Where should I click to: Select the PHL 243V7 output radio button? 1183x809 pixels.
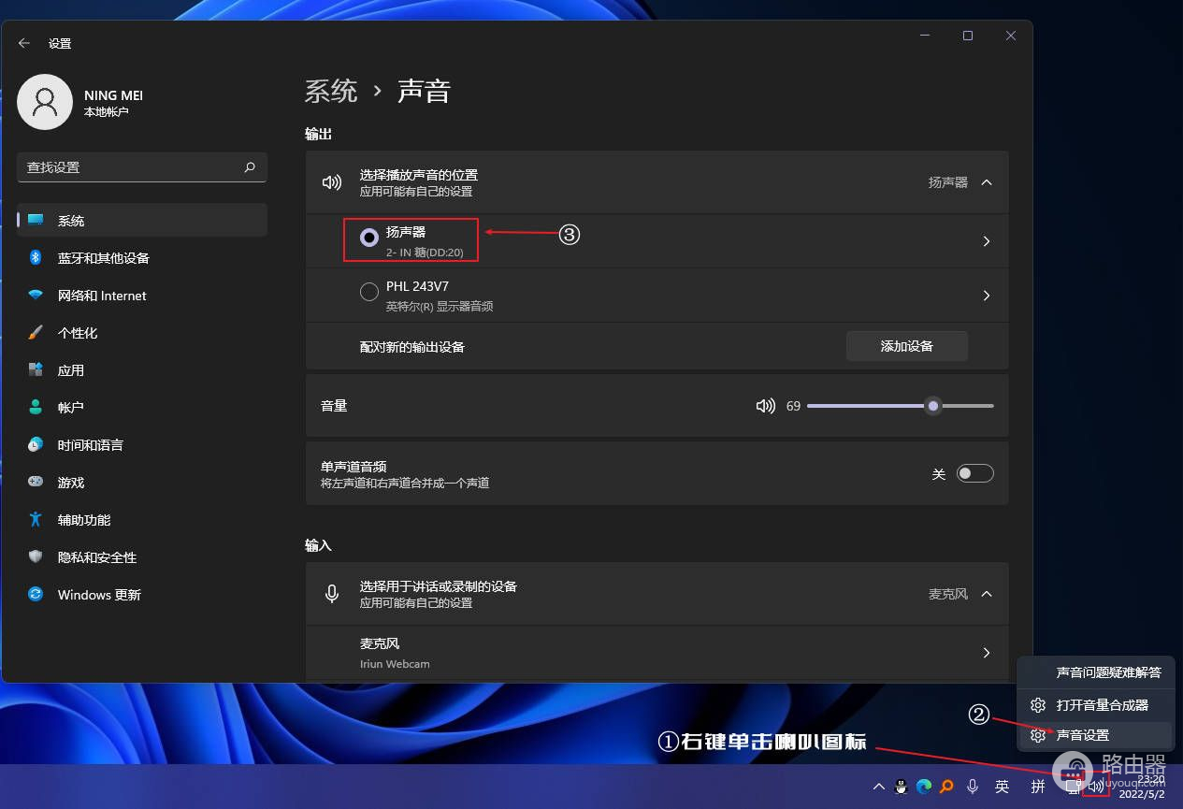pyautogui.click(x=369, y=293)
